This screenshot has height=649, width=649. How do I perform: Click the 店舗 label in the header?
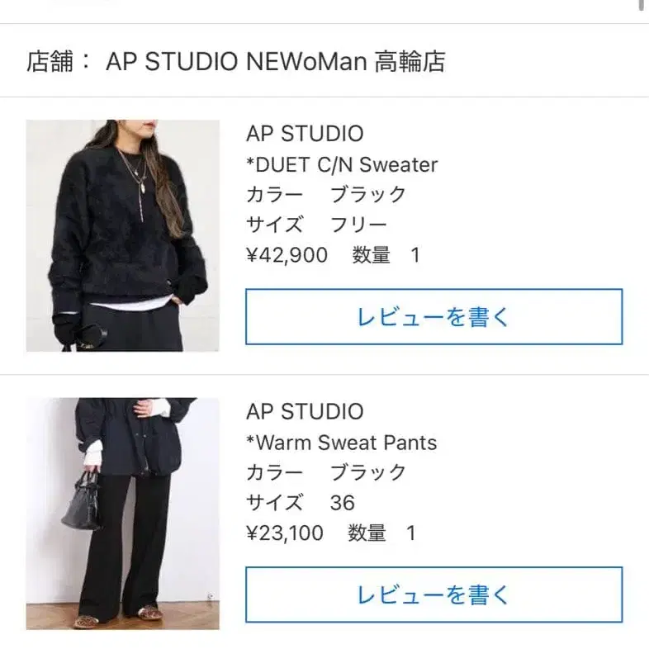coord(50,62)
